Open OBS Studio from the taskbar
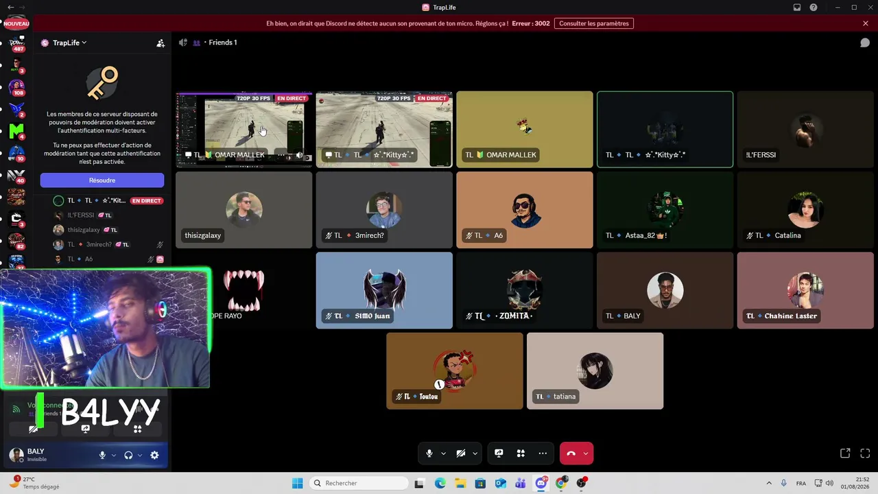878x494 pixels. 582,483
